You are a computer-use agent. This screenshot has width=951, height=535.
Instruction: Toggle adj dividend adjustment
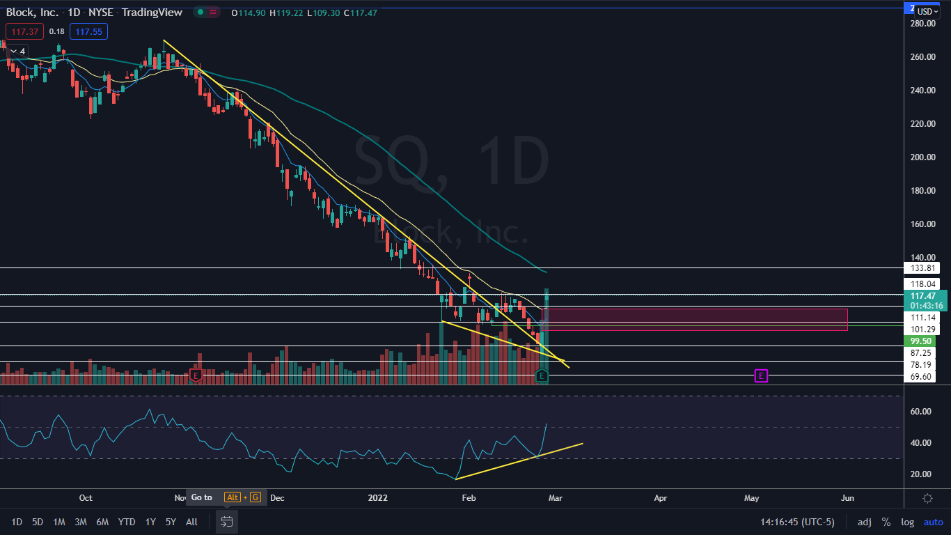864,522
